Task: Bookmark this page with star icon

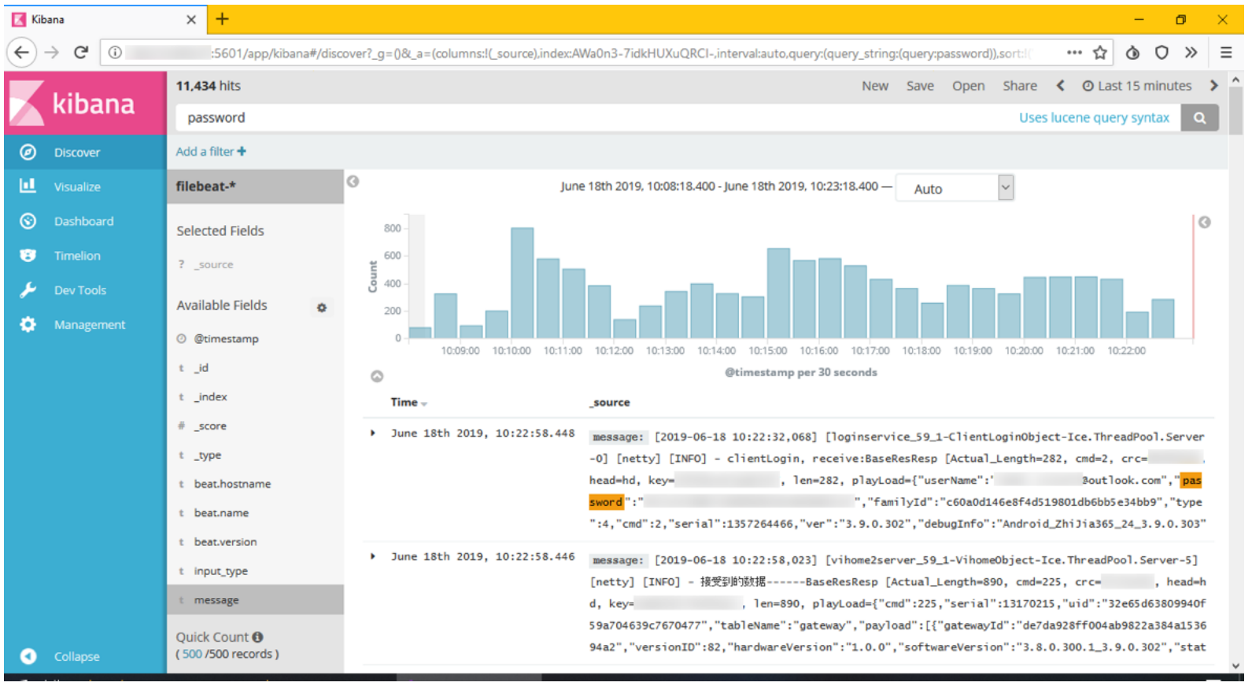Action: pyautogui.click(x=1100, y=53)
